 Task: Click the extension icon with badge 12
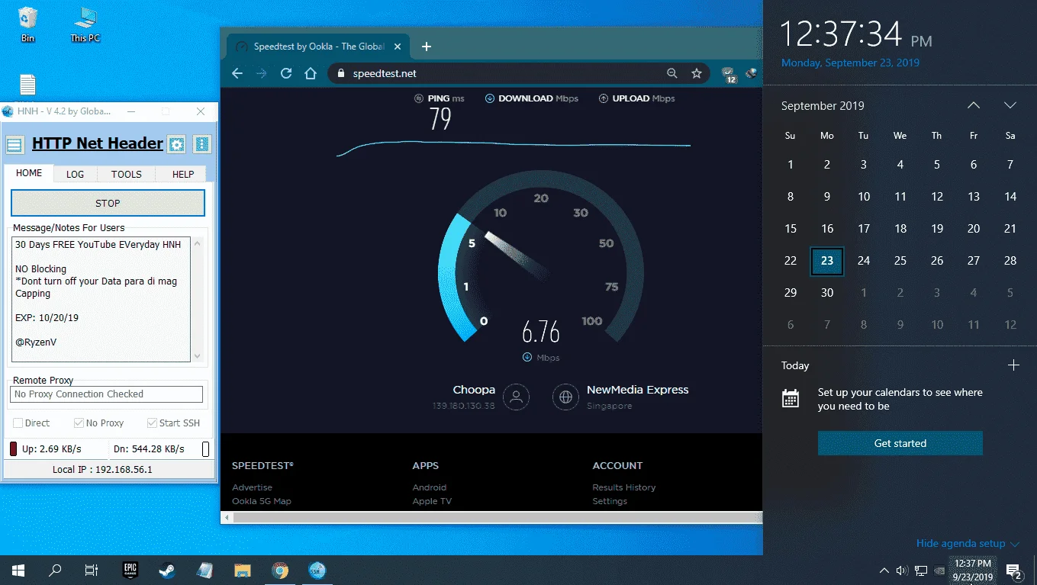(729, 74)
